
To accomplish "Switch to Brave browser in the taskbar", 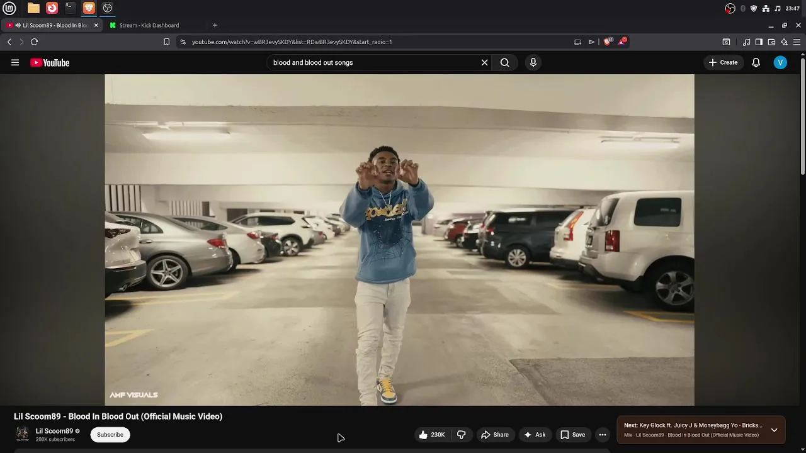I will click(x=89, y=8).
